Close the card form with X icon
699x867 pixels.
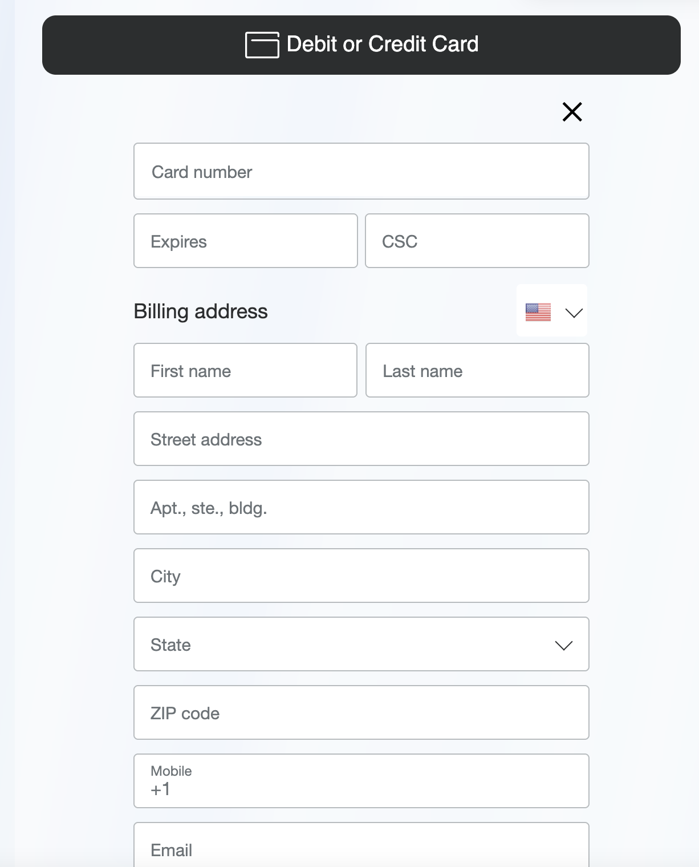coord(572,112)
